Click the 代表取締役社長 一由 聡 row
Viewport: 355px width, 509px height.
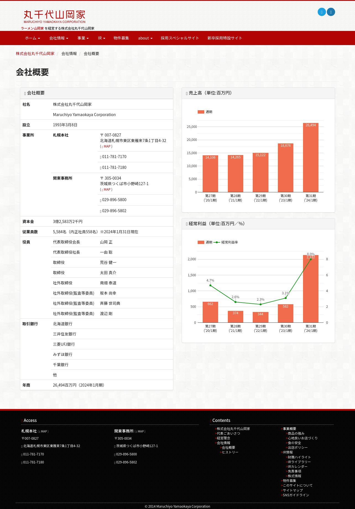112,252
